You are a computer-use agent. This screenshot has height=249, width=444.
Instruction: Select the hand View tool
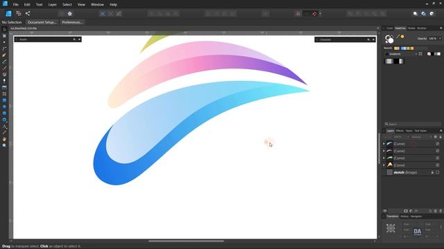pos(4,139)
